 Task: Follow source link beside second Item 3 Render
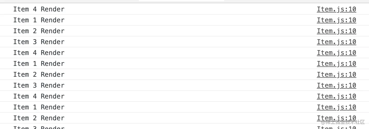click(336, 85)
